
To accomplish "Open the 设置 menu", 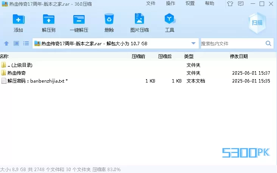I will tap(190, 3).
